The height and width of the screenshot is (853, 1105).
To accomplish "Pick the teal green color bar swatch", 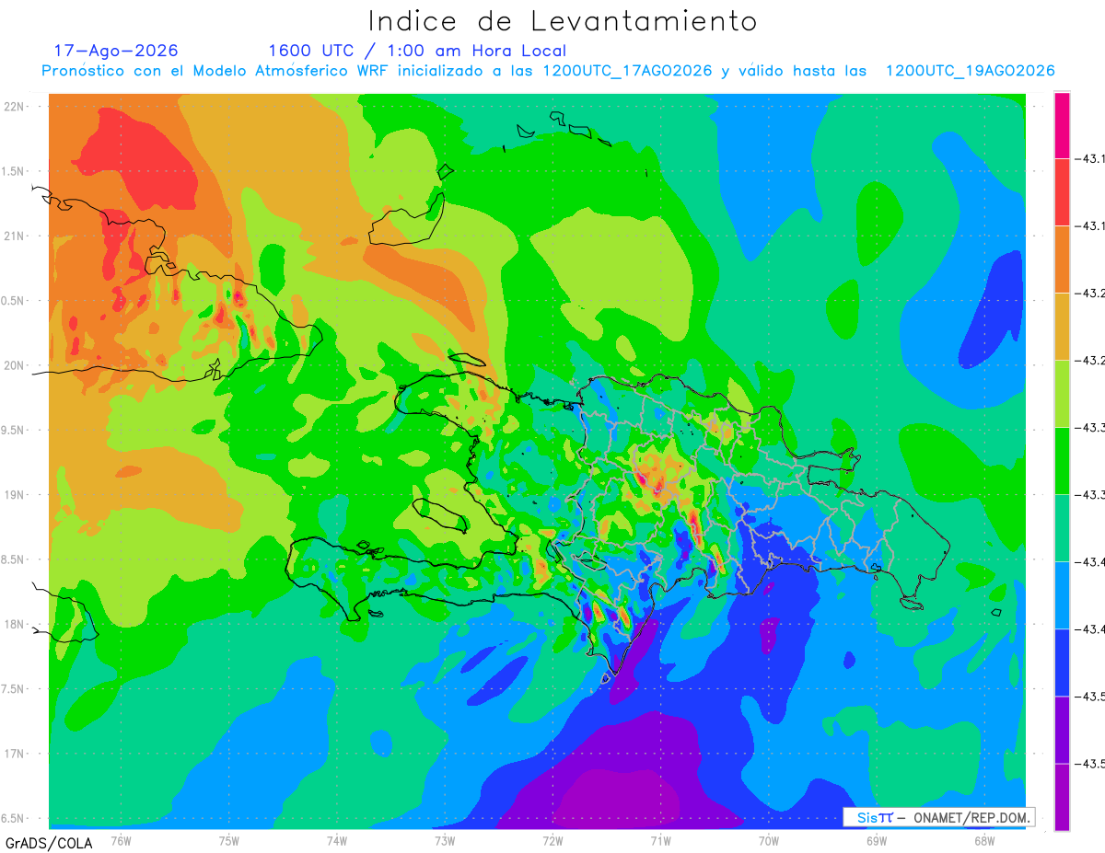I will (1062, 528).
